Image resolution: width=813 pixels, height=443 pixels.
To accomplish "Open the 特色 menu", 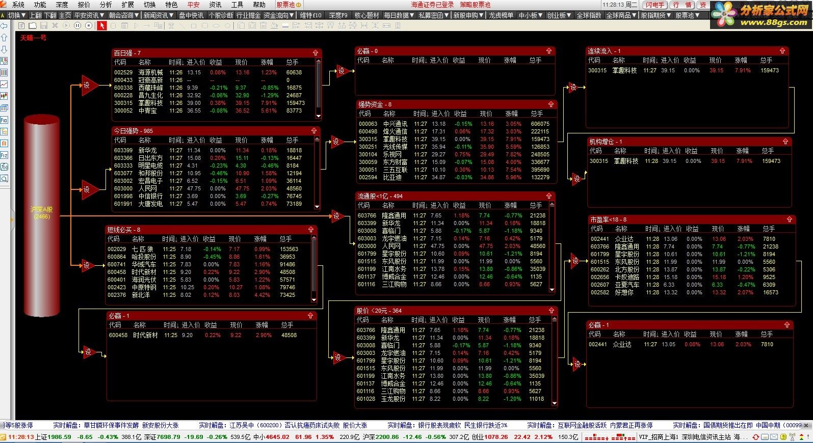I will (171, 5).
